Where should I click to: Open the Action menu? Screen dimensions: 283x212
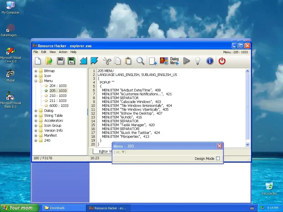[x=63, y=52]
